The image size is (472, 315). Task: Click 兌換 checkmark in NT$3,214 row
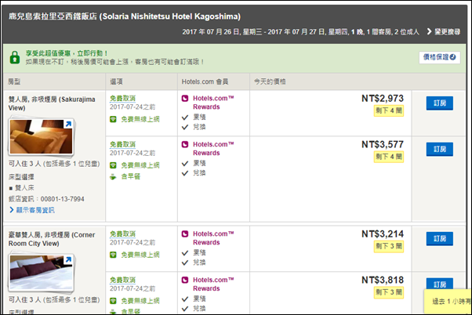click(185, 263)
